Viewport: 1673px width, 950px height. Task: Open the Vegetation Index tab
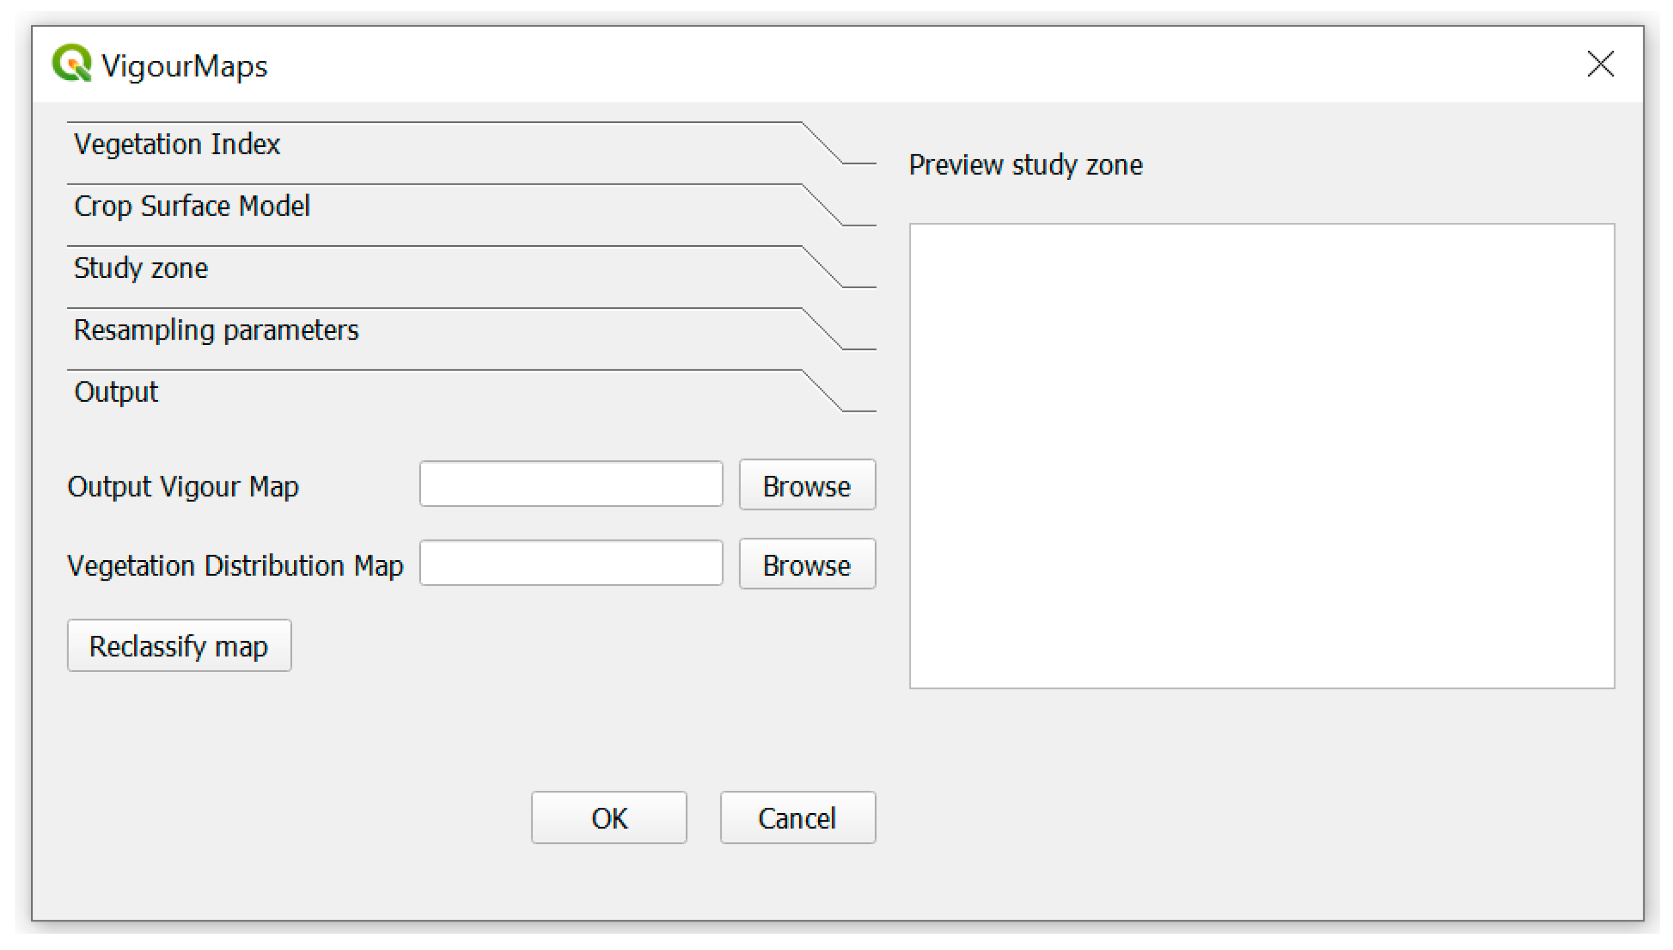coord(177,144)
